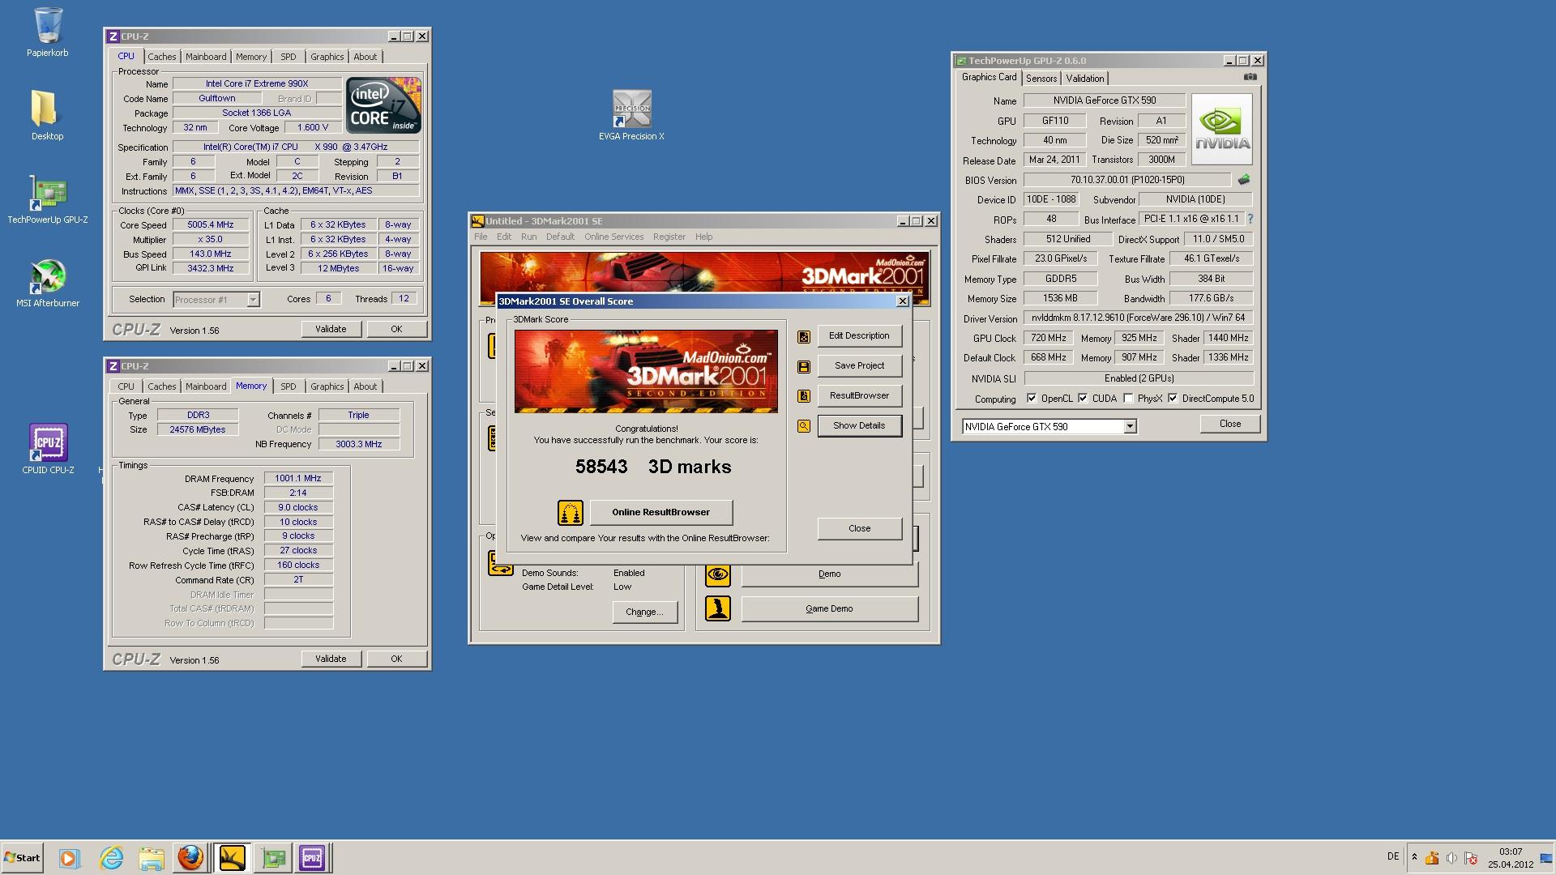This screenshot has height=875, width=1556.
Task: Click the Change... button in 3DMark2001
Action: point(644,612)
